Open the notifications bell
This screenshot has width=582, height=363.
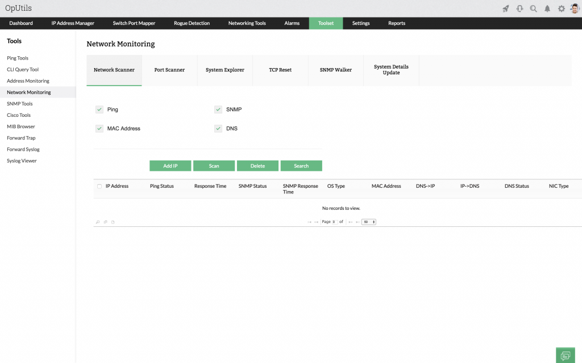tap(547, 9)
